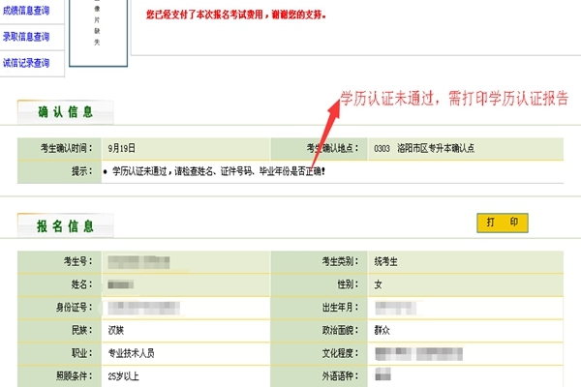Open the 成绩信息查询 sidebar link
Viewport: 581px width, 387px height.
pyautogui.click(x=28, y=11)
